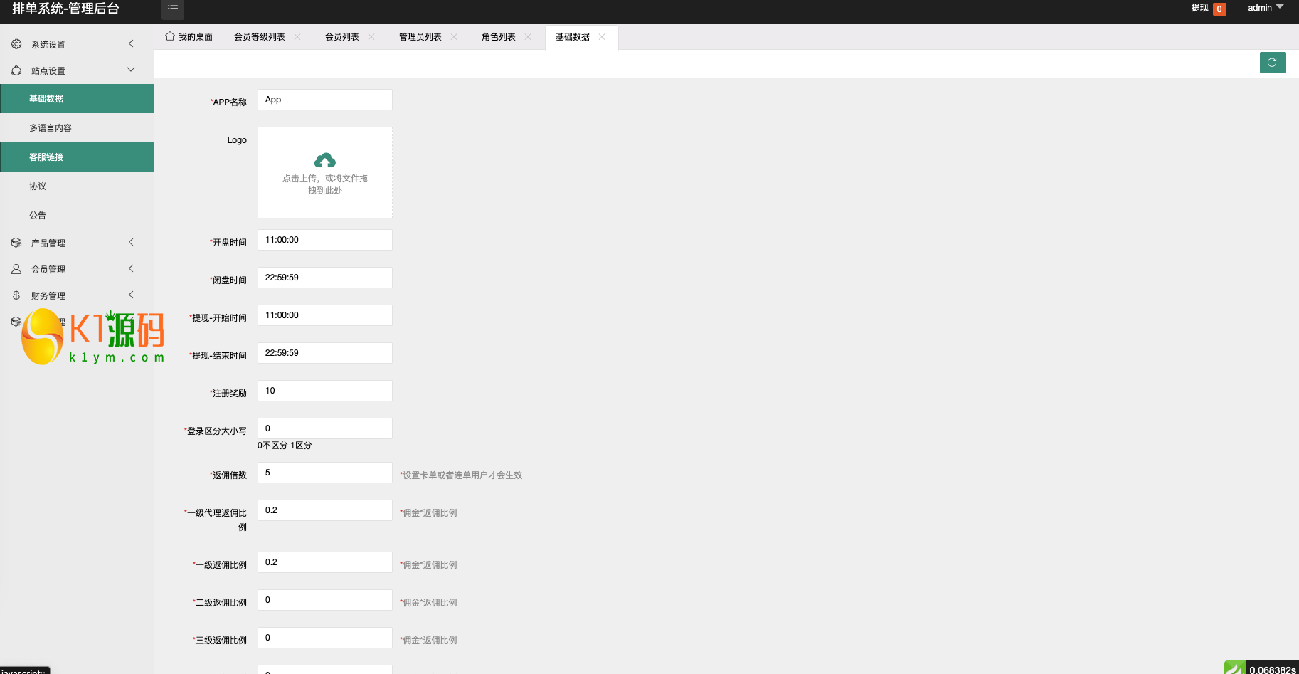Click the 登录区分大小写 input field
This screenshot has height=674, width=1299.
[x=325, y=428]
